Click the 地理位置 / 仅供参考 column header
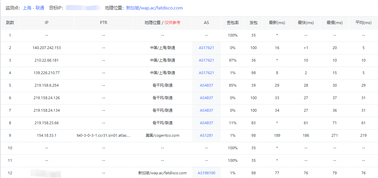The height and width of the screenshot is (178, 378). [x=163, y=23]
